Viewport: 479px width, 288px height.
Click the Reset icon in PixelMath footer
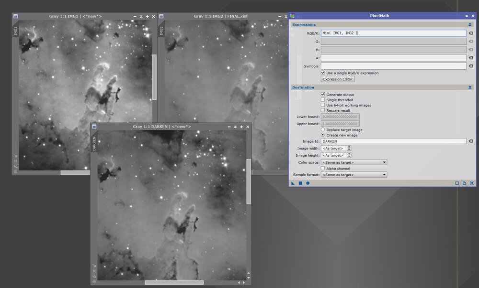click(472, 183)
